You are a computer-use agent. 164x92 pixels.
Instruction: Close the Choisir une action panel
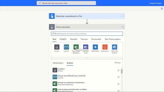point(123,27)
